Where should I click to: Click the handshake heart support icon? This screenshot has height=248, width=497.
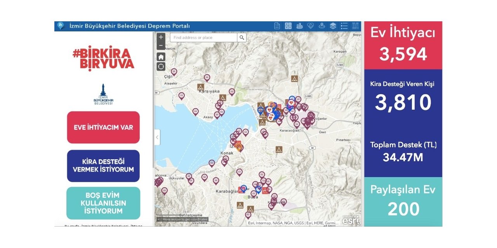pos(310,26)
